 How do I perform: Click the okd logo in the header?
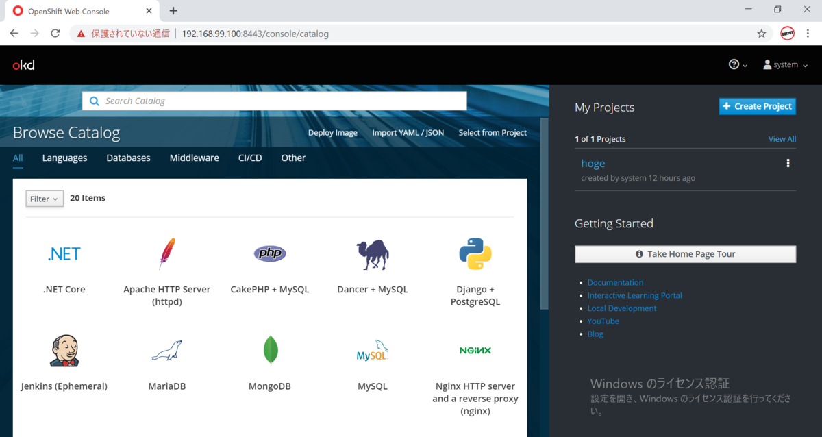[23, 64]
